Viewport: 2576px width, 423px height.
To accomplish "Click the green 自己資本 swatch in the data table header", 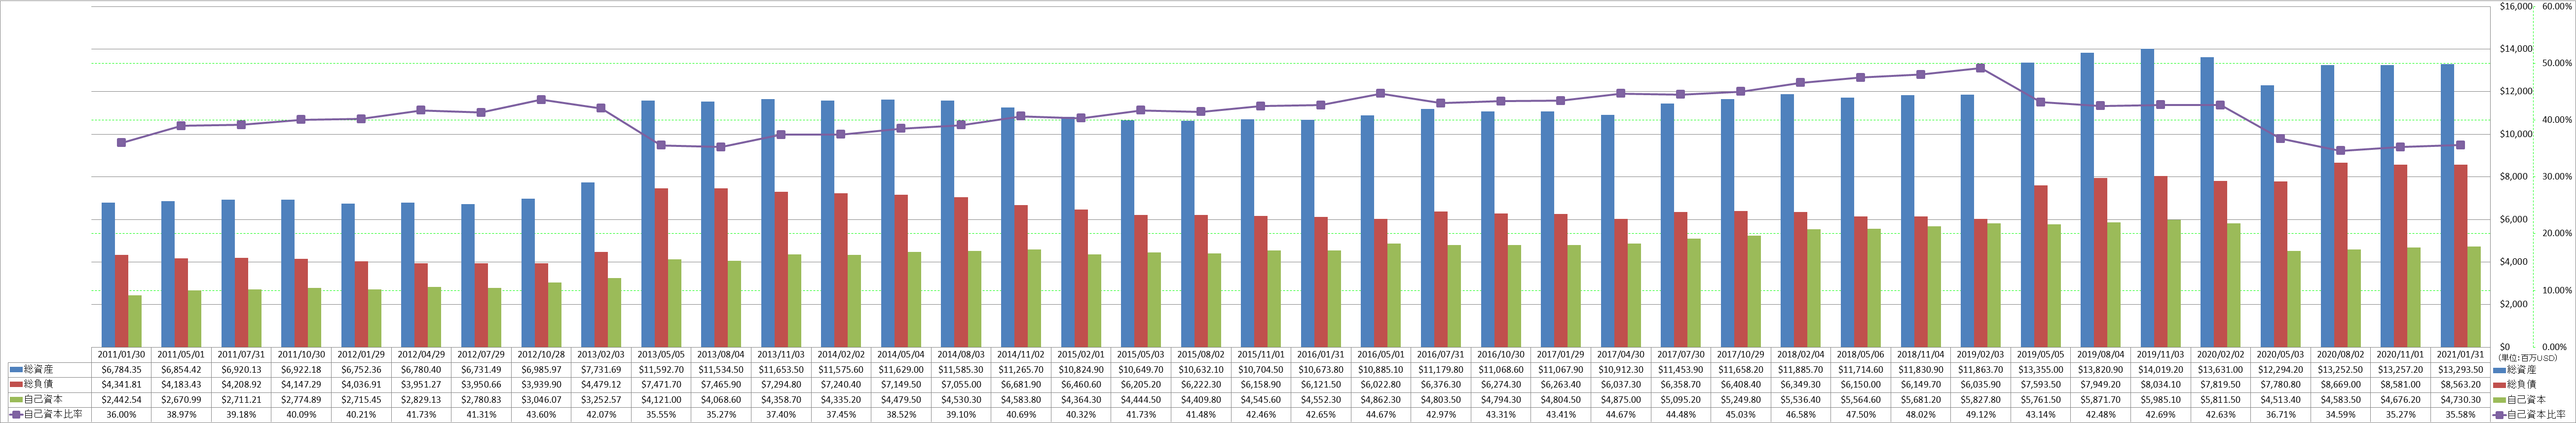I will 16,399.
